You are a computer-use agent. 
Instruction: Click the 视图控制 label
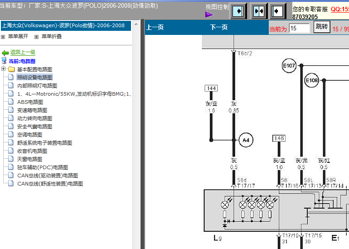[217, 7]
